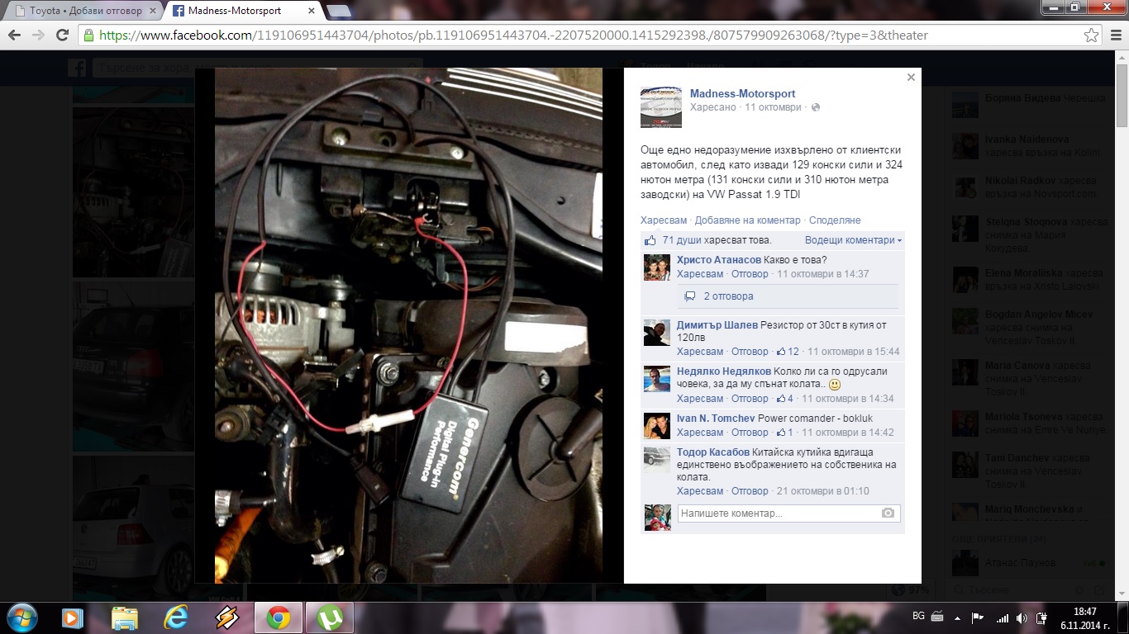Click the camera icon in comment box
This screenshot has width=1129, height=634.
coord(888,513)
